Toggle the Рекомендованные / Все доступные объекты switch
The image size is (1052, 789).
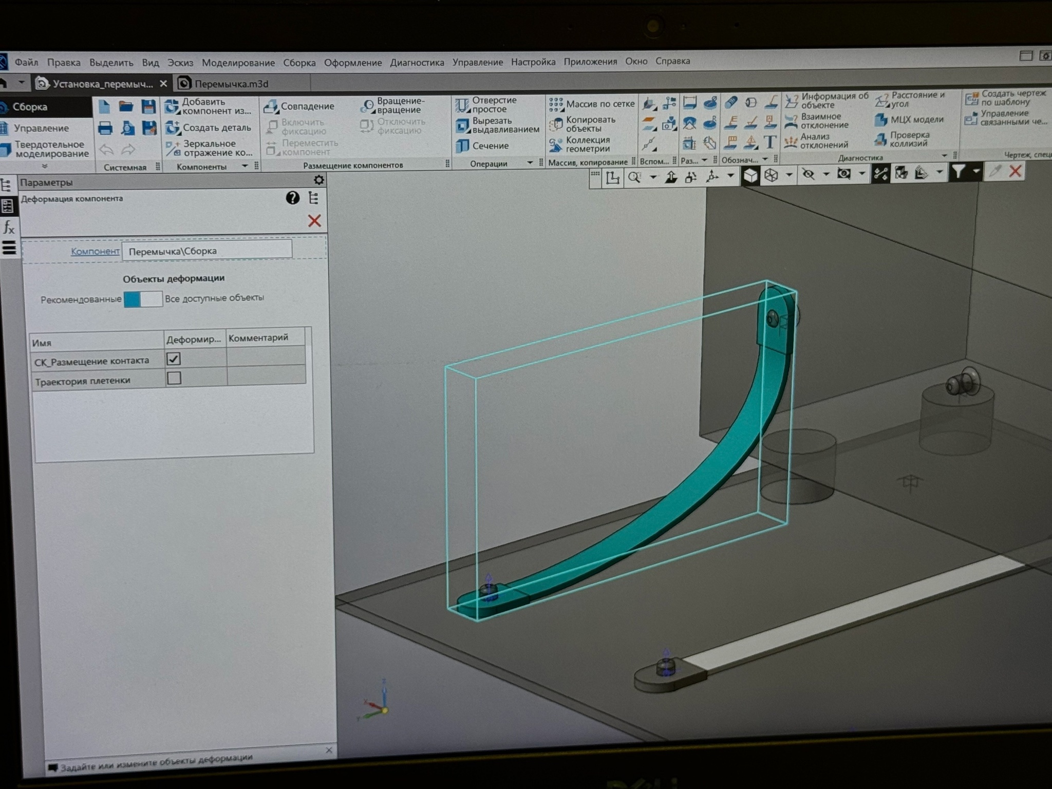(x=143, y=299)
